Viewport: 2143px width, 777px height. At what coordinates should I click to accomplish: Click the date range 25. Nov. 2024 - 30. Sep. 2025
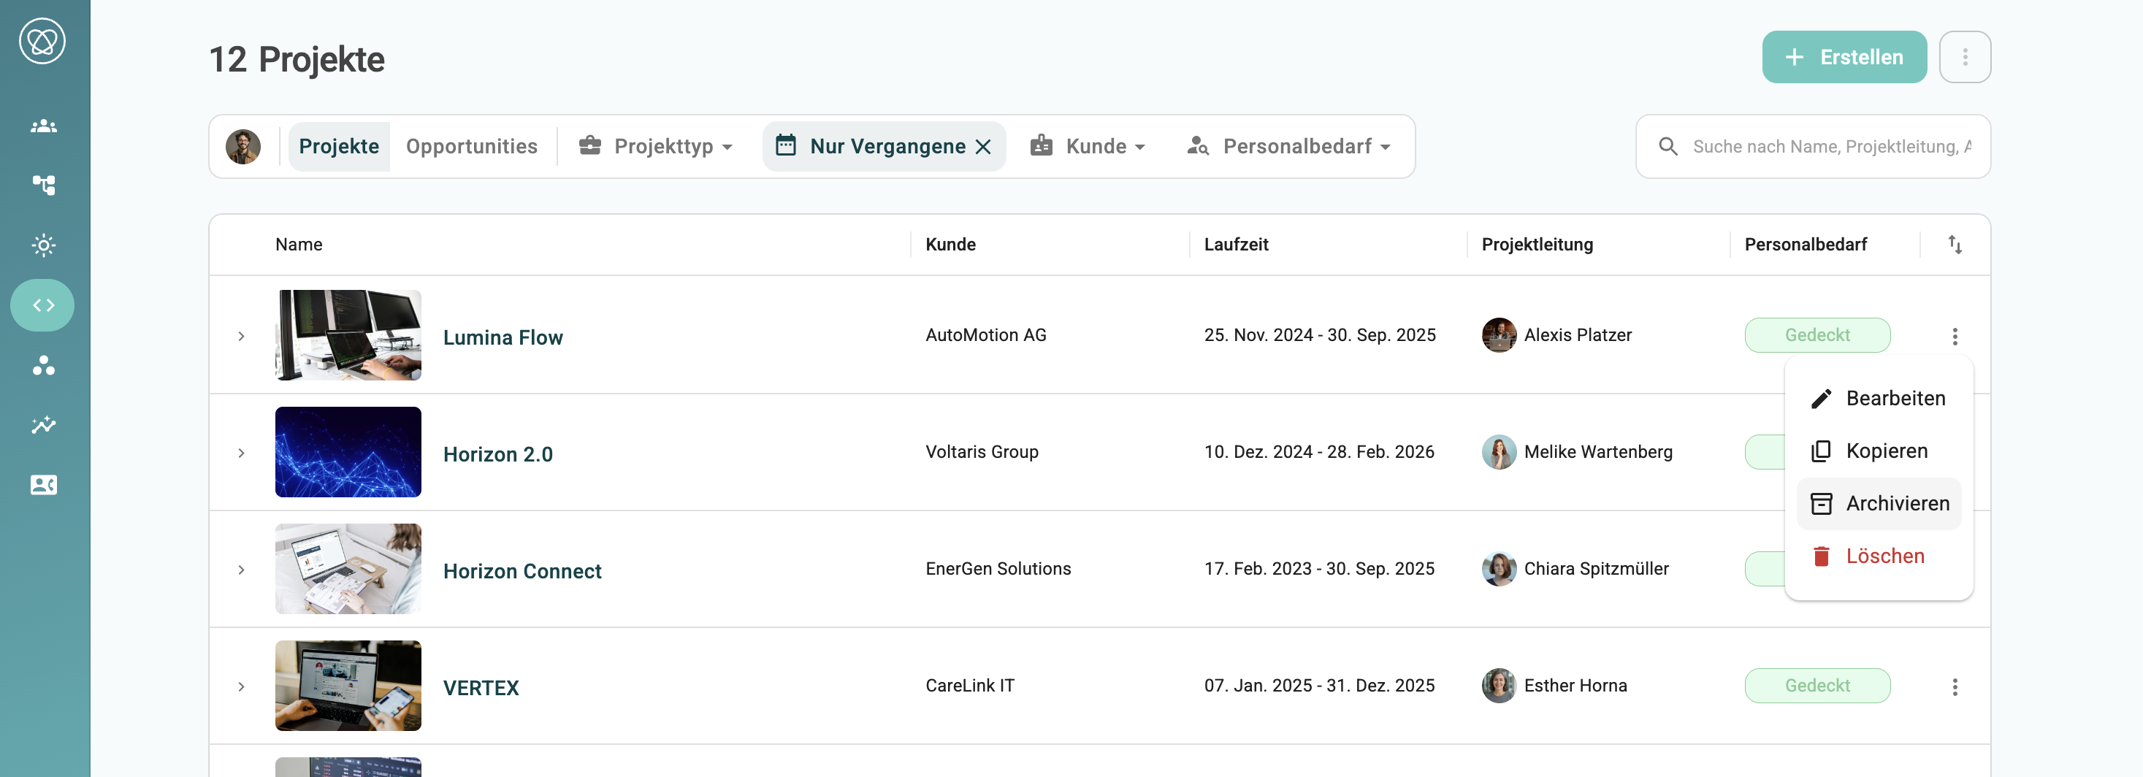[1319, 335]
